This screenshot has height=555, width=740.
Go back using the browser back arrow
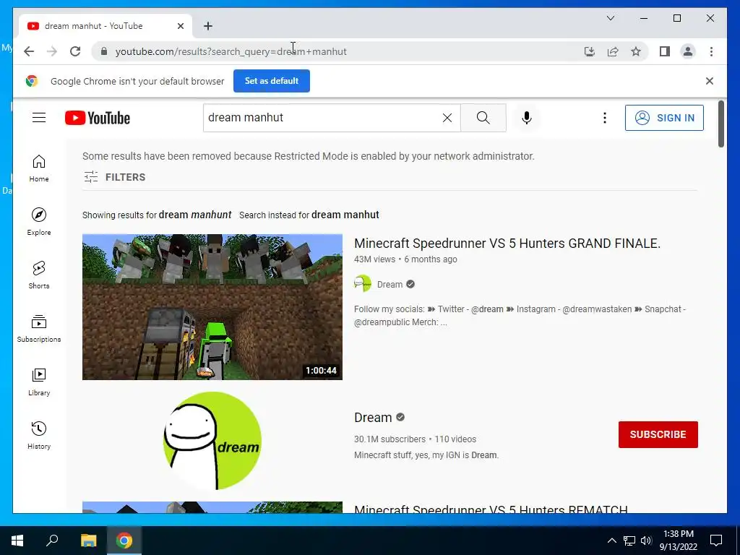point(29,51)
